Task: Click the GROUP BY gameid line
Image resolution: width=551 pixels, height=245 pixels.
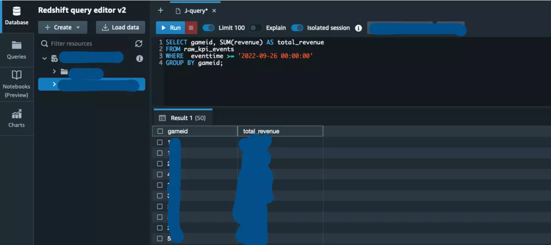Action: [194, 63]
